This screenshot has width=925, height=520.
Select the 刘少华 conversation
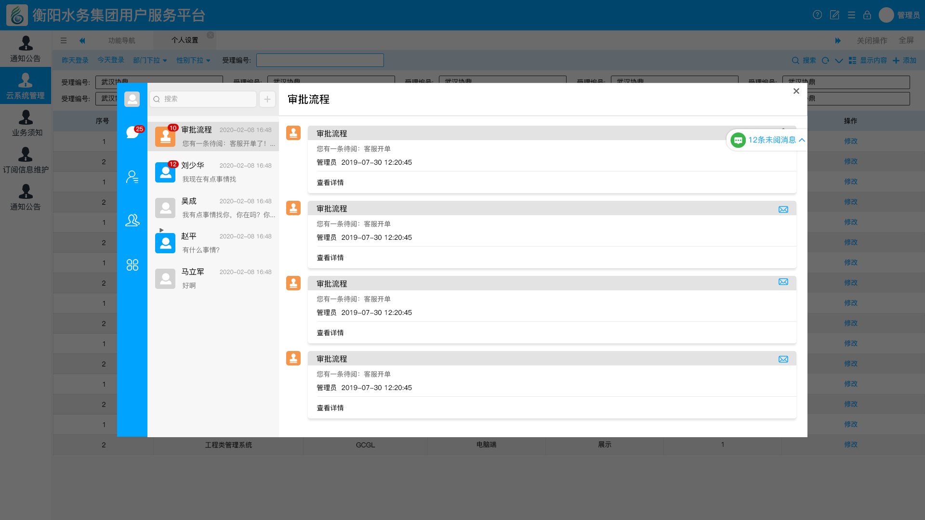click(213, 172)
